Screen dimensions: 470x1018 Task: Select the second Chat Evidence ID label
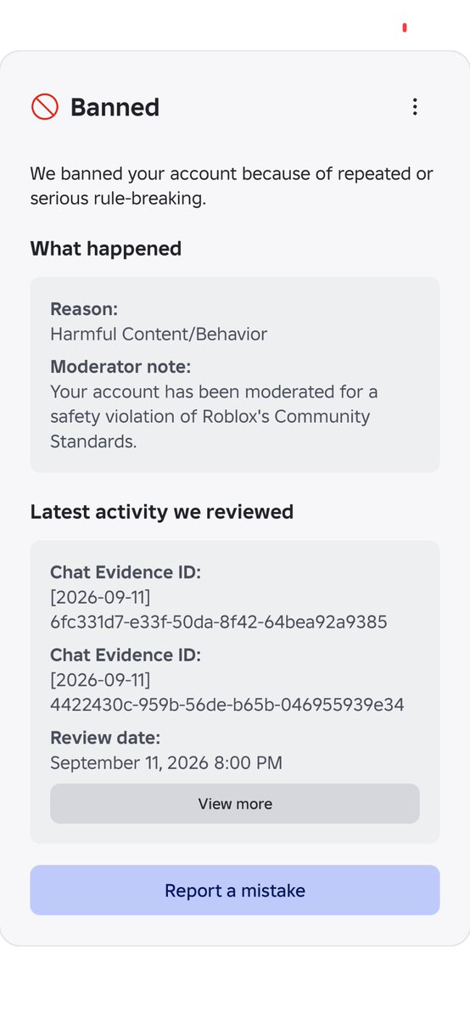tap(126, 655)
